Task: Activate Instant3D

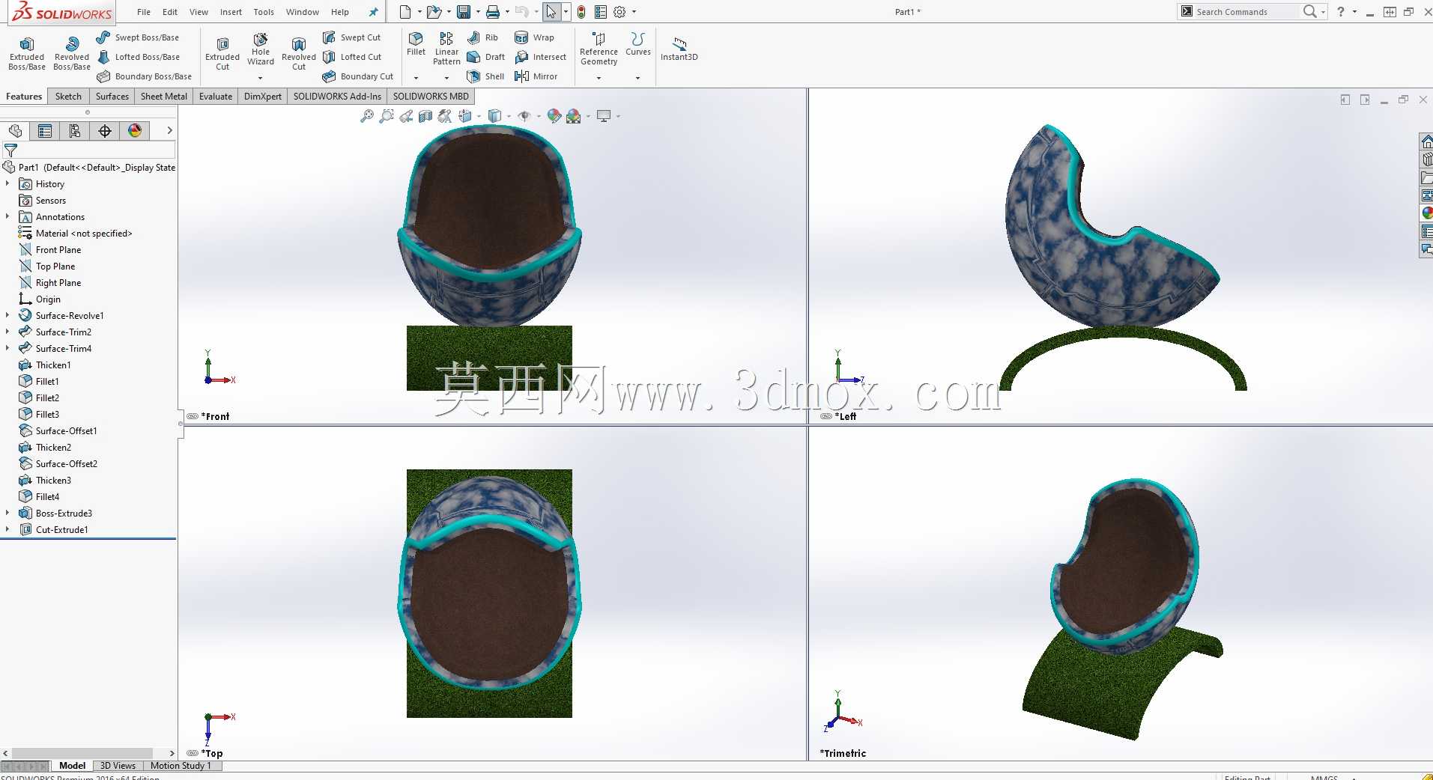Action: coord(679,49)
